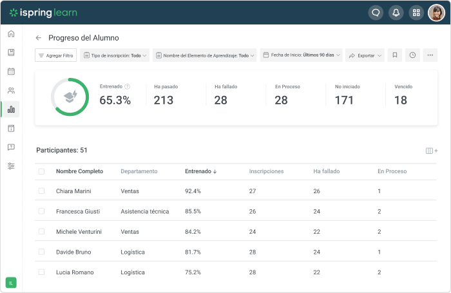Open Michele Venturini's name
This screenshot has width=451, height=293.
coord(79,232)
